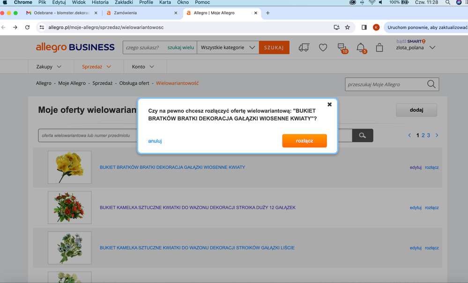
Task: Confirm with the orange rozłącz button
Action: tap(305, 141)
